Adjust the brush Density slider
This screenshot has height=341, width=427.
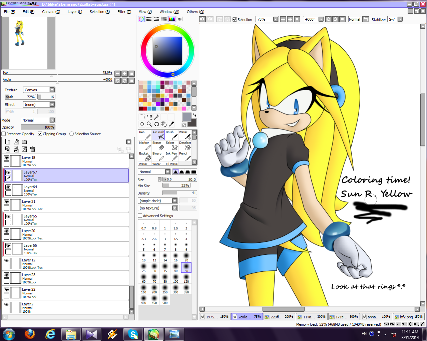tap(180, 193)
